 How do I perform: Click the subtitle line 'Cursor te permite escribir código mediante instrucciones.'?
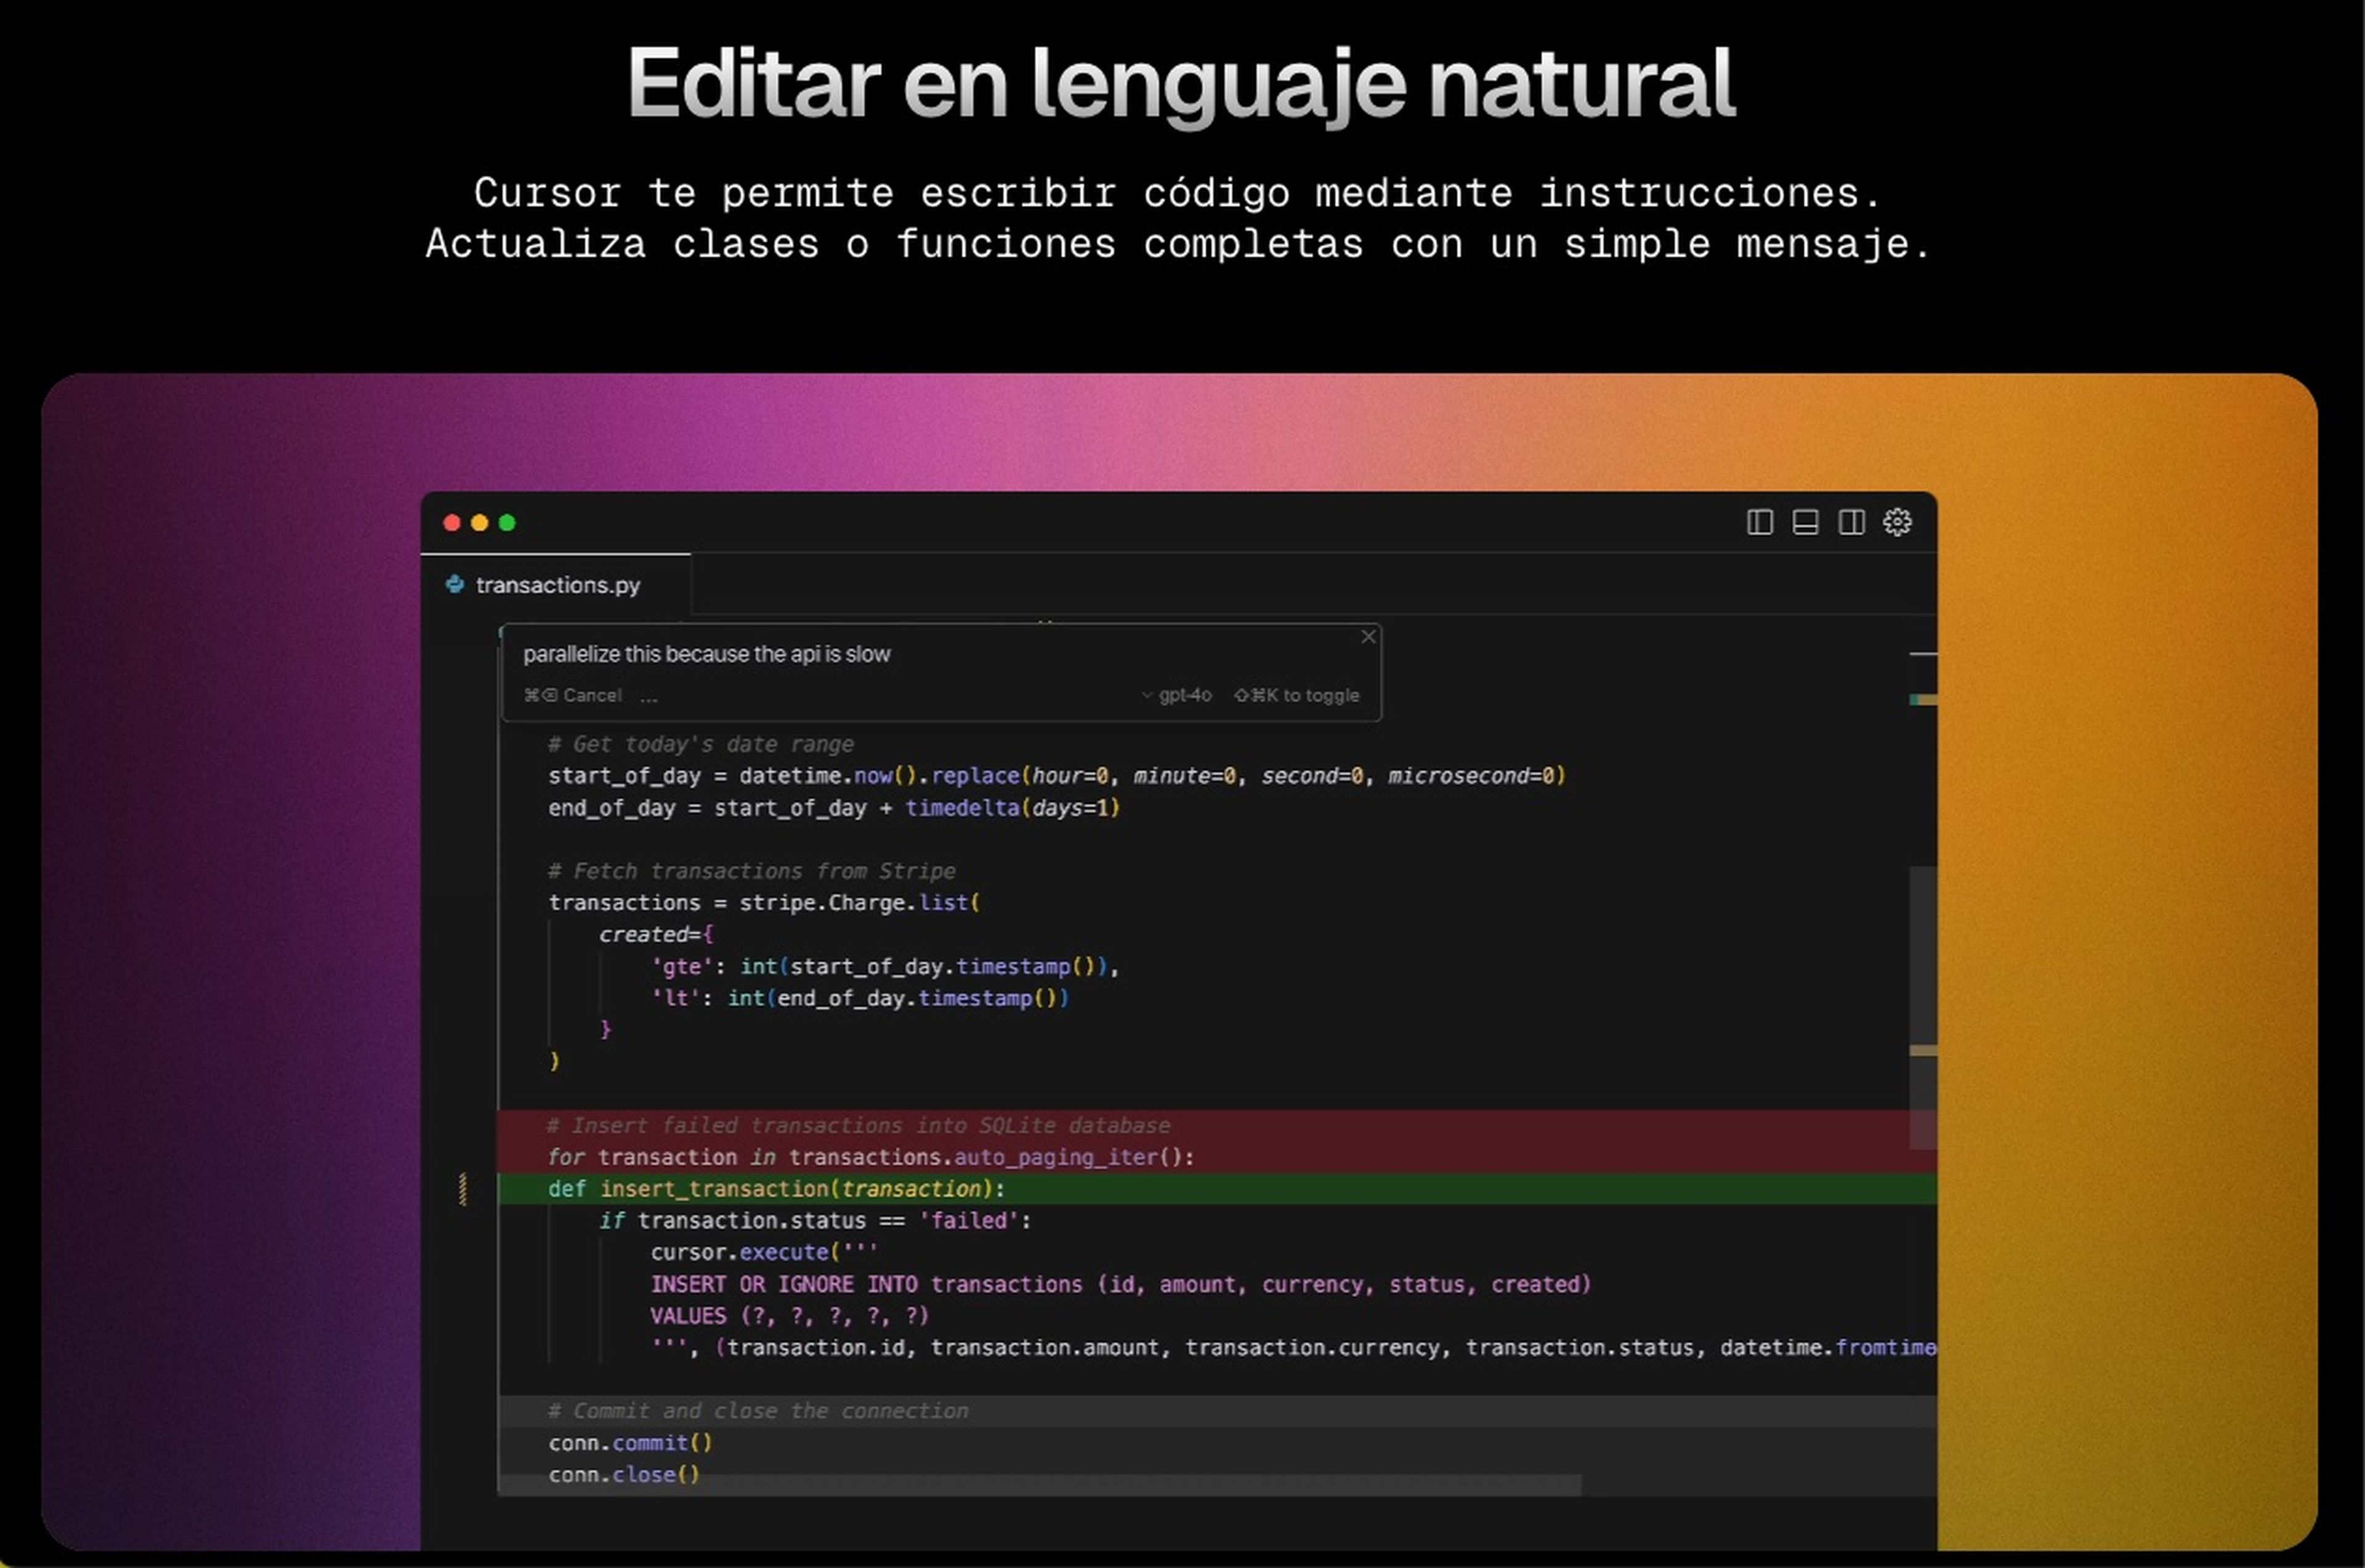point(1179,192)
